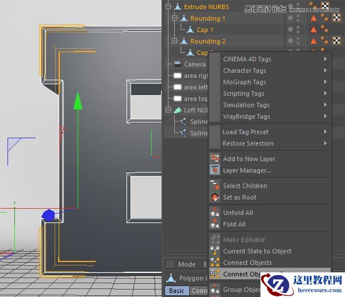Open the Character Tags submenu
345x297 pixels.
coord(270,71)
